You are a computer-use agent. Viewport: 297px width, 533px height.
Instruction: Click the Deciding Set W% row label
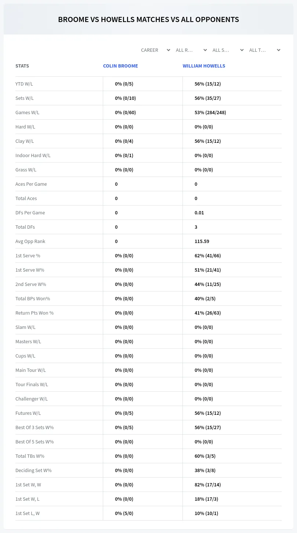tap(33, 470)
